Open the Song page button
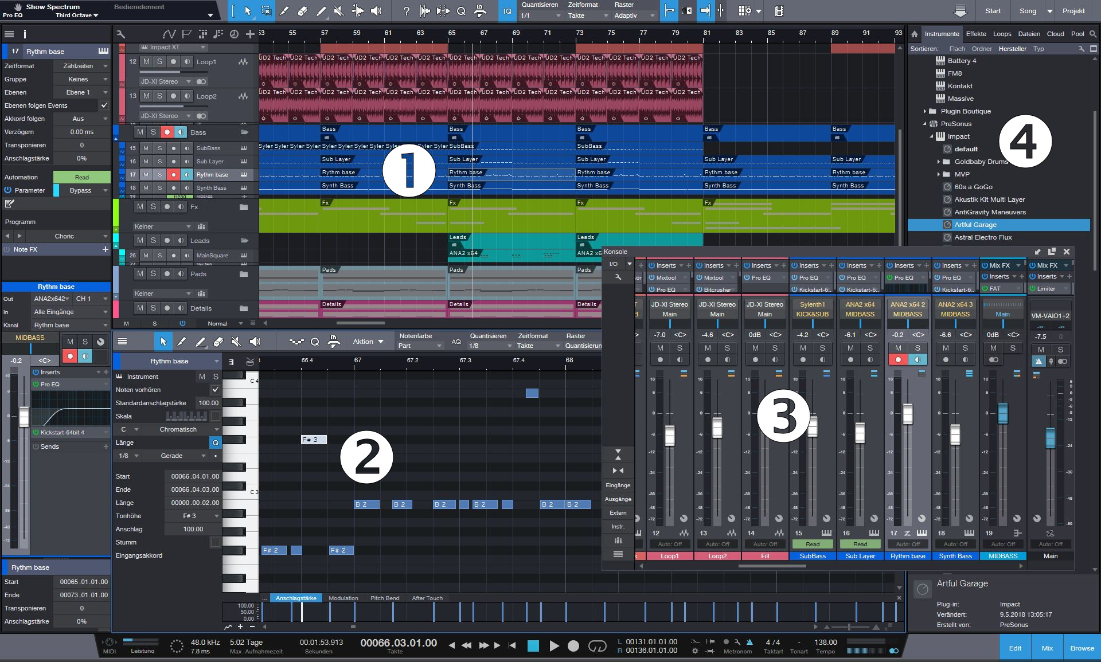 tap(1028, 11)
